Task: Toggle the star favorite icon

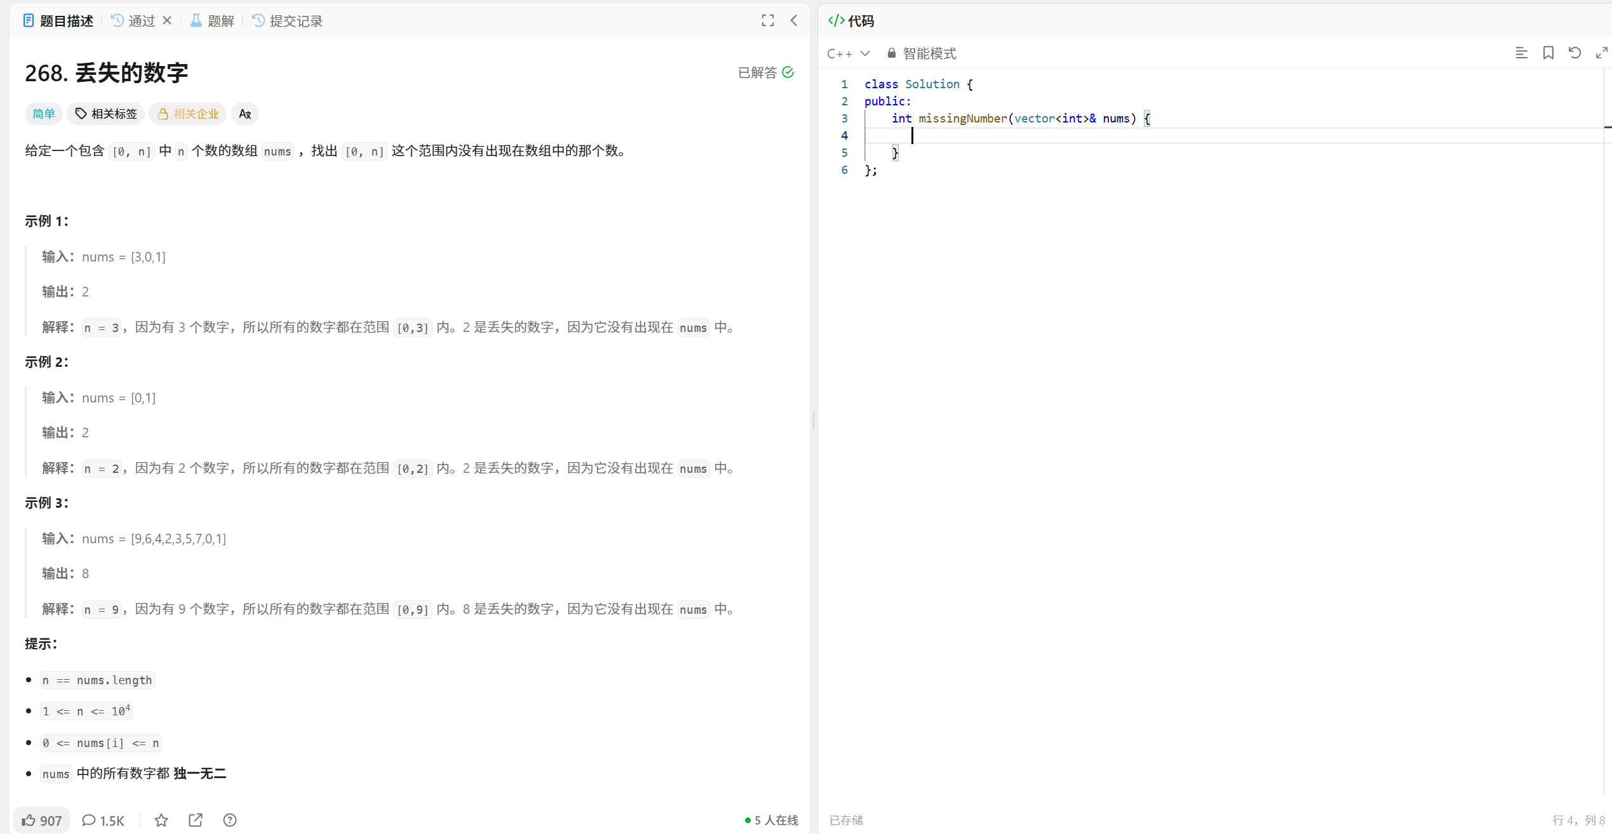Action: 161,820
